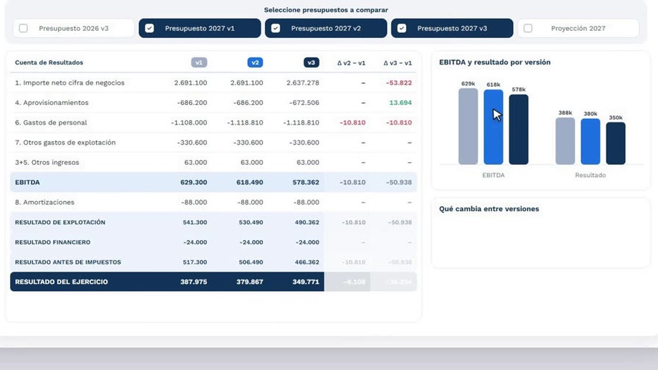Click the 'Qué cambia entre versiones' heading

click(489, 209)
